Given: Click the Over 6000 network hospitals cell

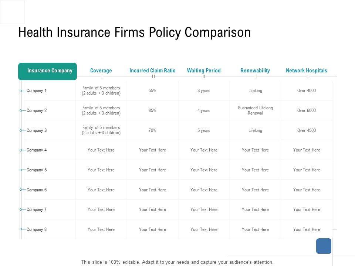Looking at the screenshot, I should [307, 110].
